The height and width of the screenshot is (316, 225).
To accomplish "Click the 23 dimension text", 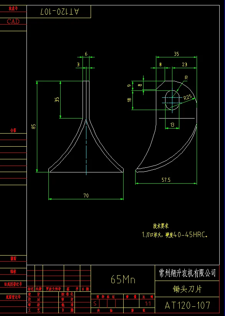I will (185, 65).
